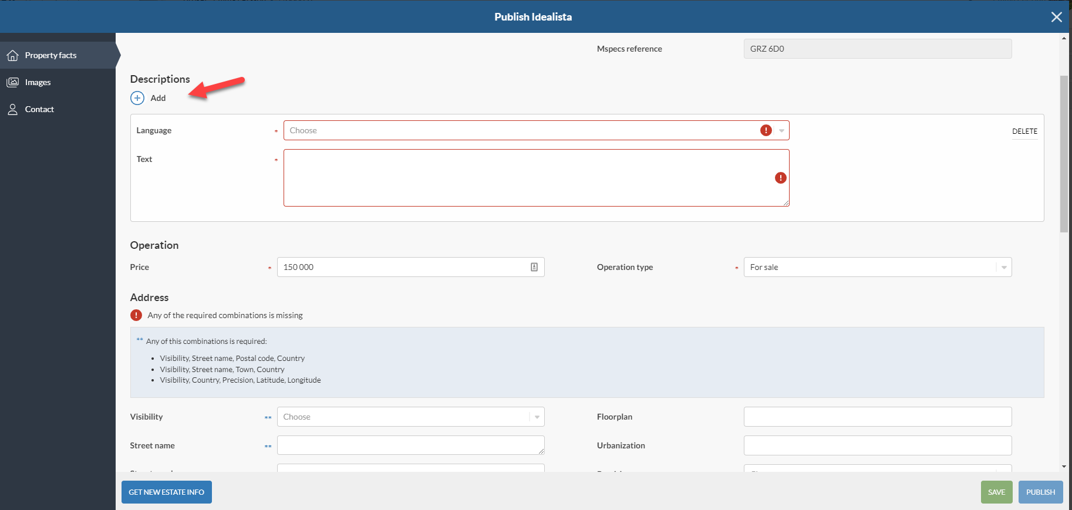Click the Urbanization input field
Screen dimensions: 1072x510
coord(877,445)
